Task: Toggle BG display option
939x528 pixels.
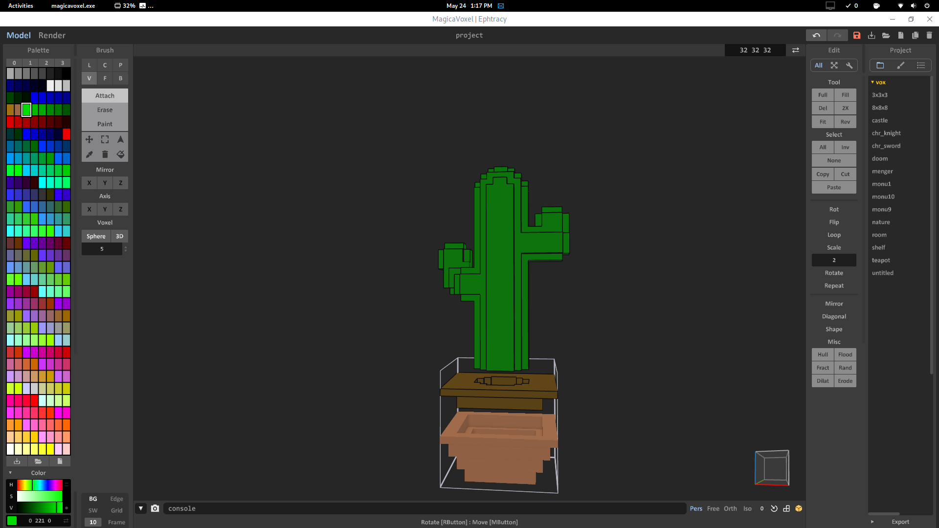Action: (93, 499)
